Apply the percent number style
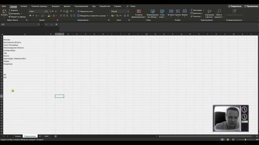Viewport: 259px width, 145px height. (117, 16)
